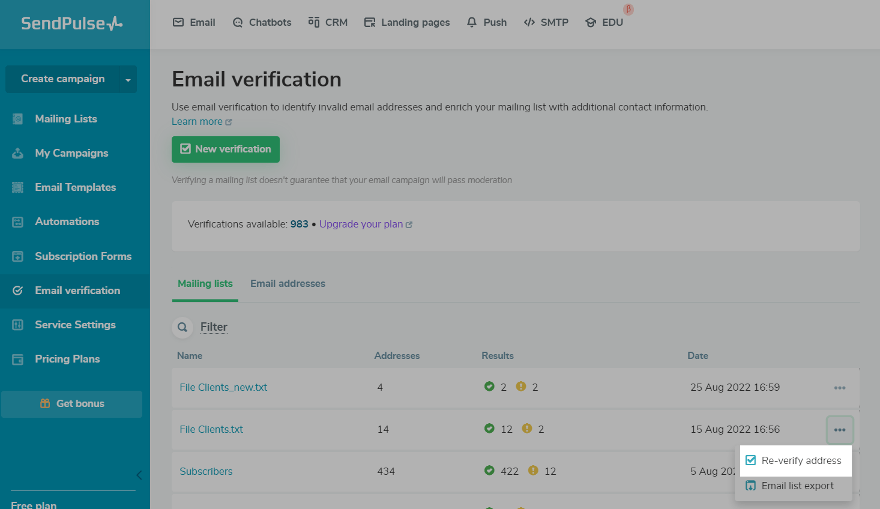Screen dimensions: 880x509
Task: Click the SendPulse logo
Action: (72, 23)
